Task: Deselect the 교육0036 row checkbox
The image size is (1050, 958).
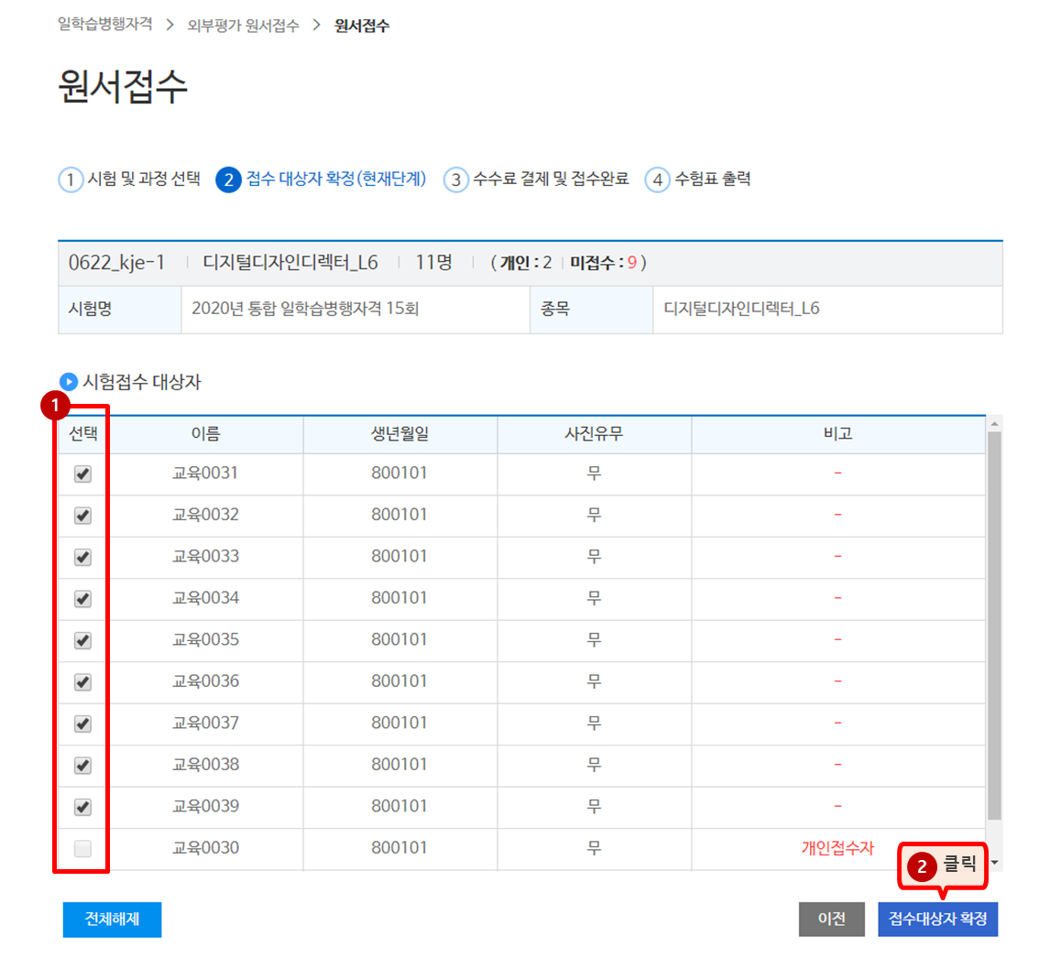Action: coord(82,682)
